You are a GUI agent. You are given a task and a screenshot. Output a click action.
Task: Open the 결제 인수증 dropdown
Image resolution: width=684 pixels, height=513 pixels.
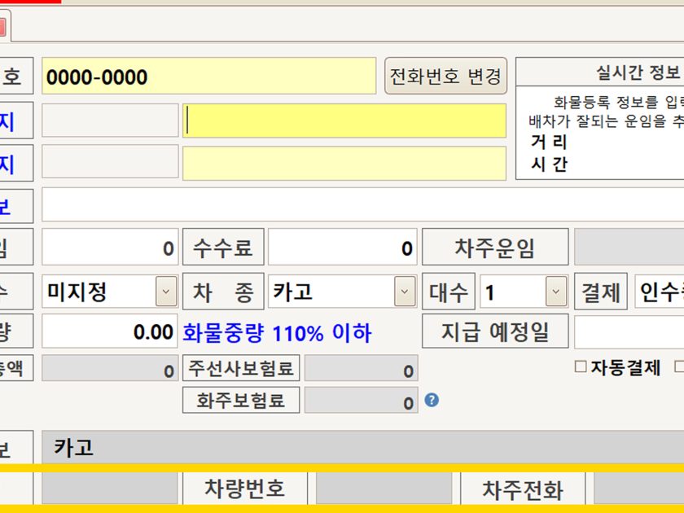[x=660, y=292]
